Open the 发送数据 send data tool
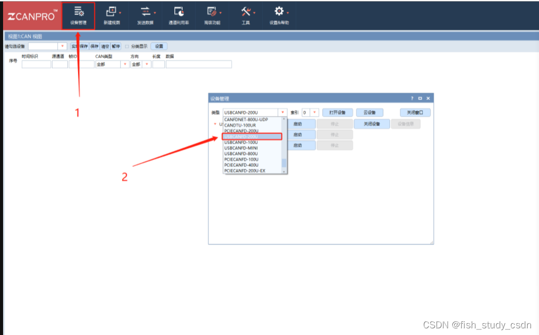The height and width of the screenshot is (335, 539). [146, 16]
